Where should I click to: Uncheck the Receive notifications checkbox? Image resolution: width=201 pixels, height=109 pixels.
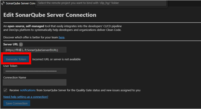tap(5, 90)
